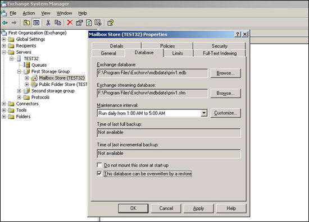Screen dimensions: 309x222
Task: Enable Do not mount this store at start-up
Action: [99, 165]
